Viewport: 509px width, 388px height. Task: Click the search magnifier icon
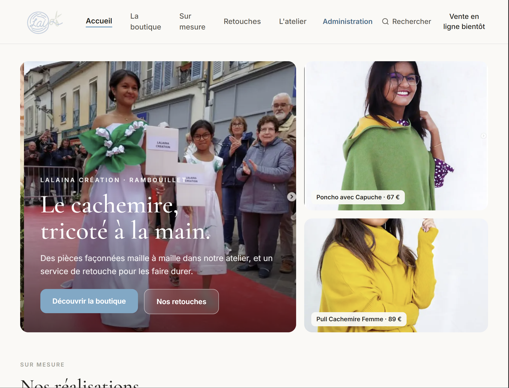click(385, 22)
